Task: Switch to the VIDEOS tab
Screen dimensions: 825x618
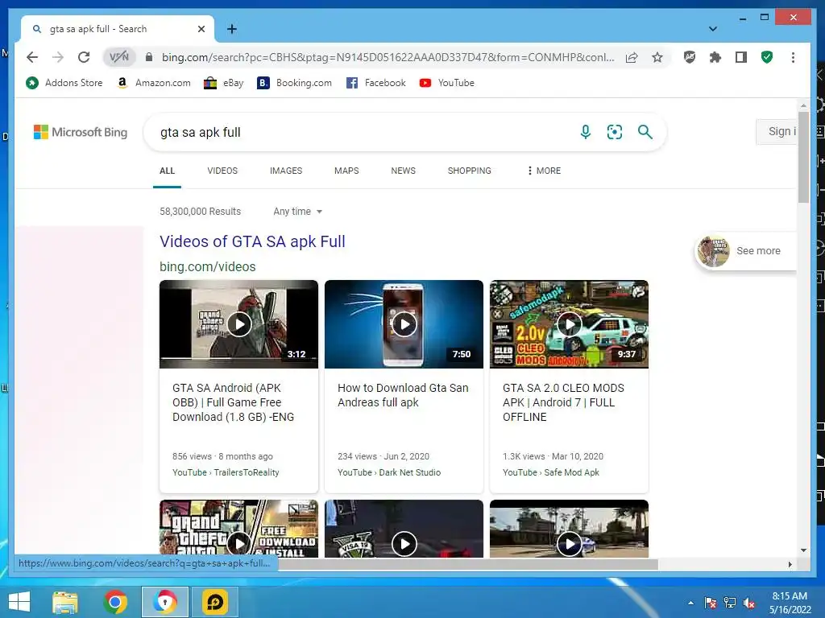Action: [x=222, y=171]
